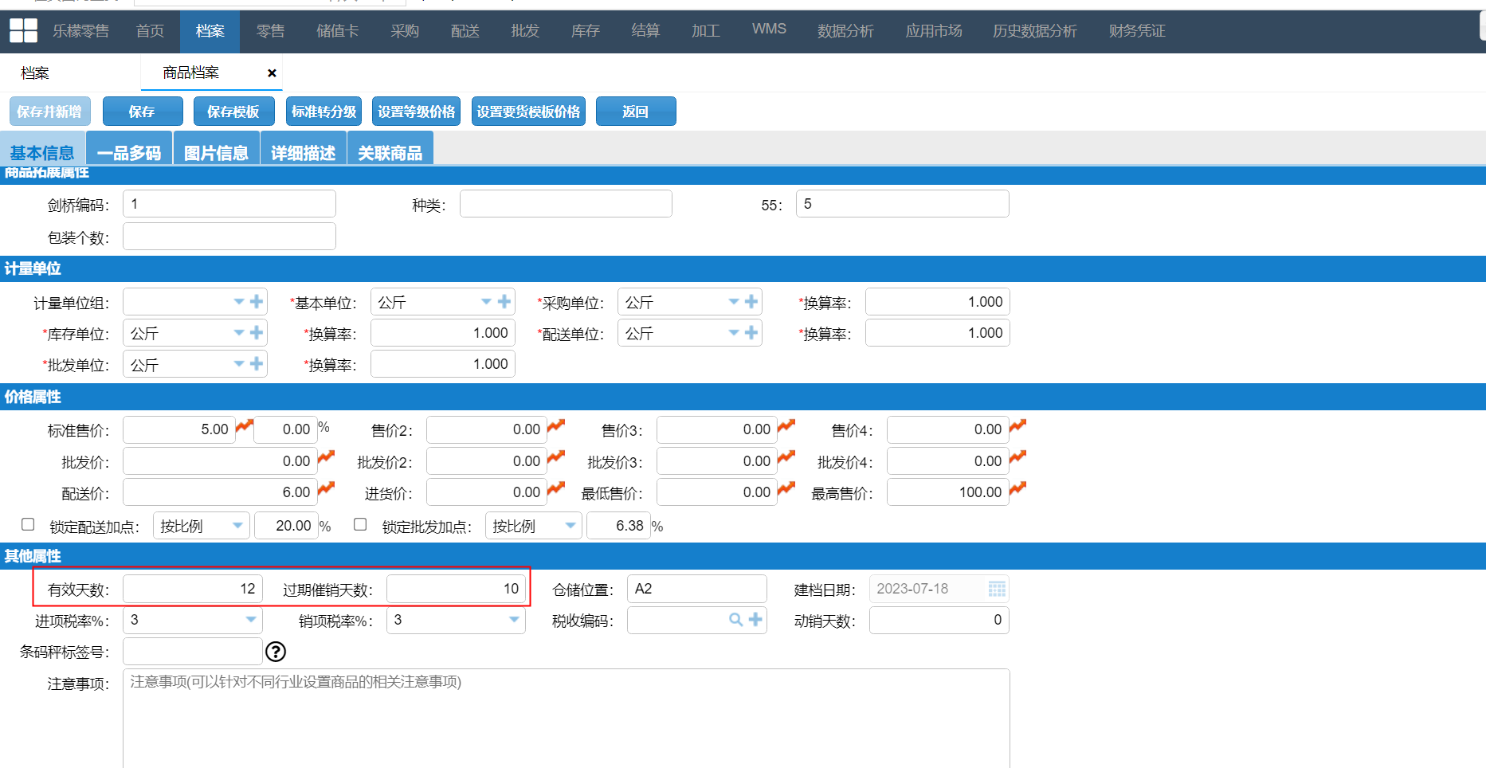Viewport: 1486px width, 768px height.
Task: Open price trend chart for 标准售价
Action: click(245, 426)
